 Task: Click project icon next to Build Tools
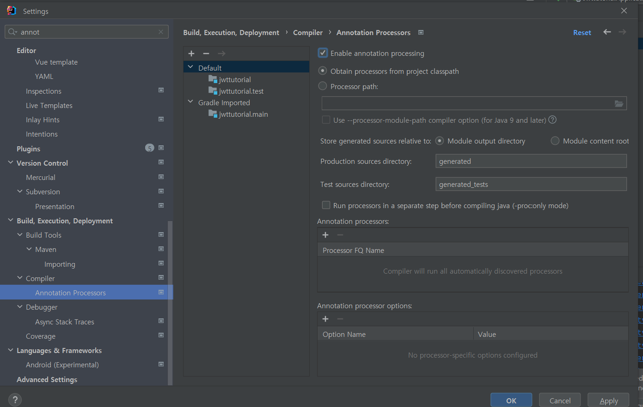pyautogui.click(x=161, y=234)
